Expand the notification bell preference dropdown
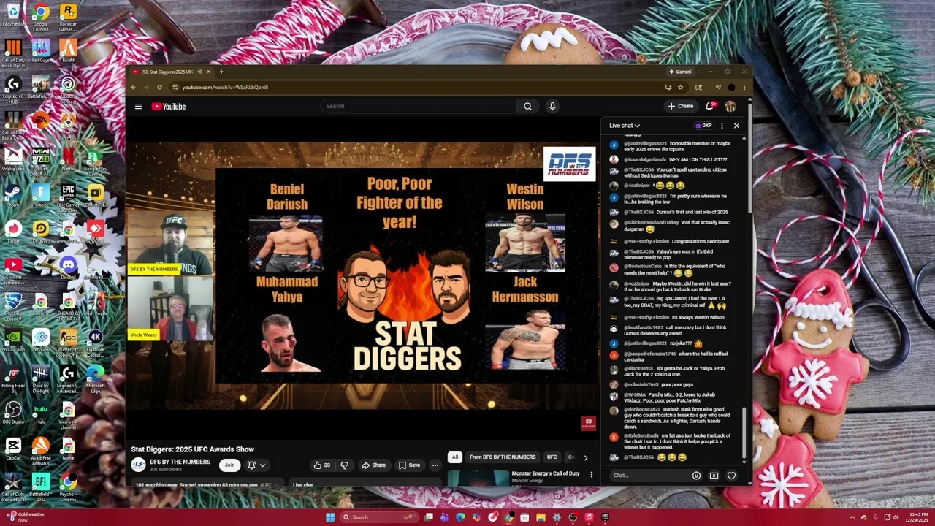935x526 pixels. point(256,465)
